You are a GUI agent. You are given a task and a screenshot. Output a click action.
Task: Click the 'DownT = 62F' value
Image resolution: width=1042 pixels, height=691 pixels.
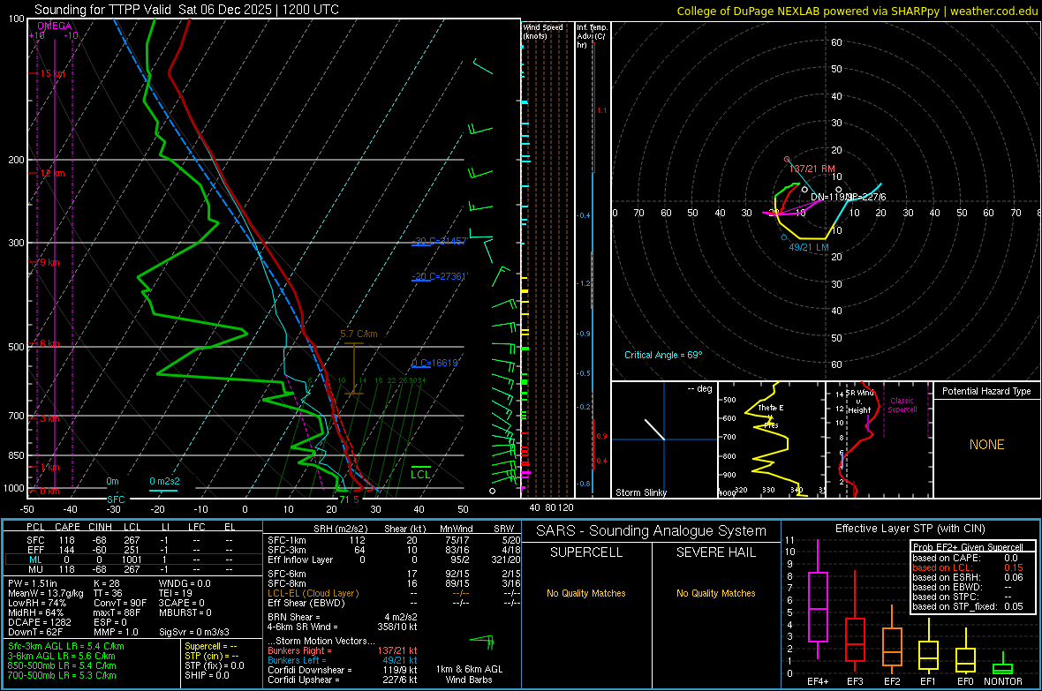click(x=34, y=632)
